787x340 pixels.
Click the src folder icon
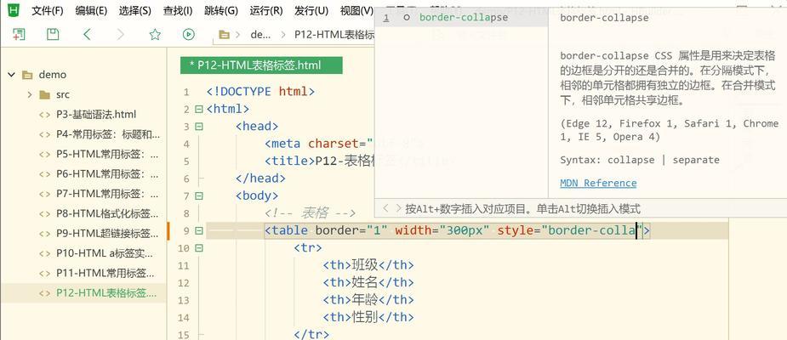click(45, 95)
